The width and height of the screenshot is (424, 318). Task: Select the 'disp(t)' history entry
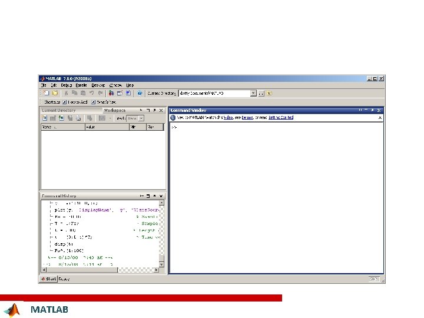(x=64, y=244)
